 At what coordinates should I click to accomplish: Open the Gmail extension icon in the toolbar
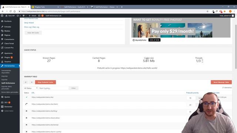[221, 11]
